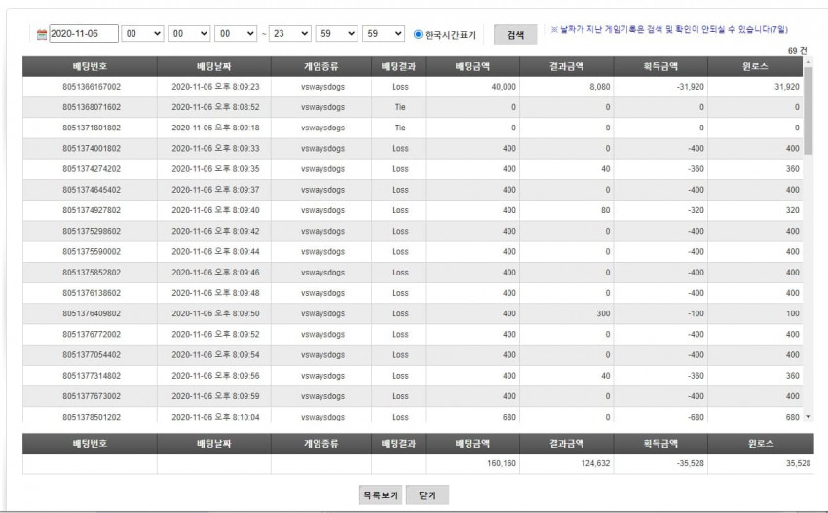This screenshot has width=828, height=513.
Task: Open the end second dropdown showing 59
Action: (384, 34)
